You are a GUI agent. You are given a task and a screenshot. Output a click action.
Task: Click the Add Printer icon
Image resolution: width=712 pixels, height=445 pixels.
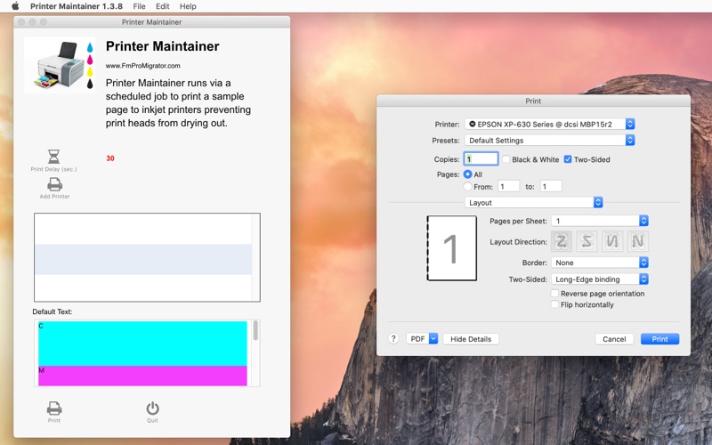(54, 184)
